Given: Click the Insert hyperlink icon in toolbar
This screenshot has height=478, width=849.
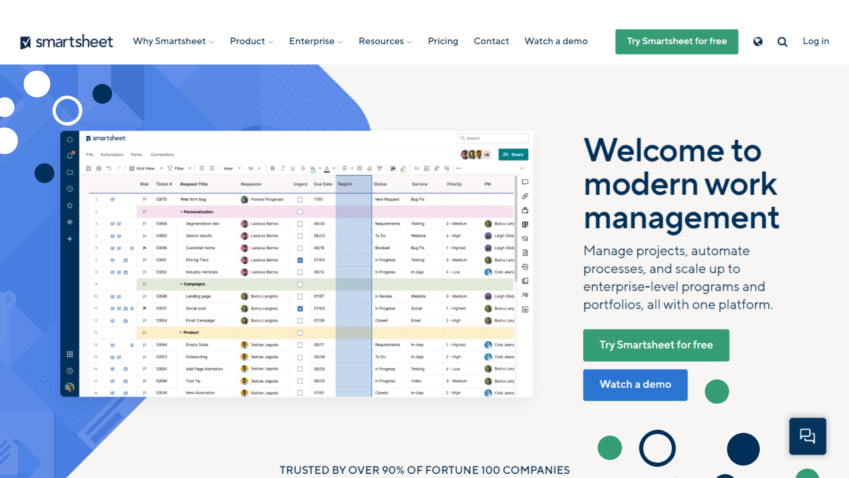Looking at the screenshot, I should [x=417, y=168].
